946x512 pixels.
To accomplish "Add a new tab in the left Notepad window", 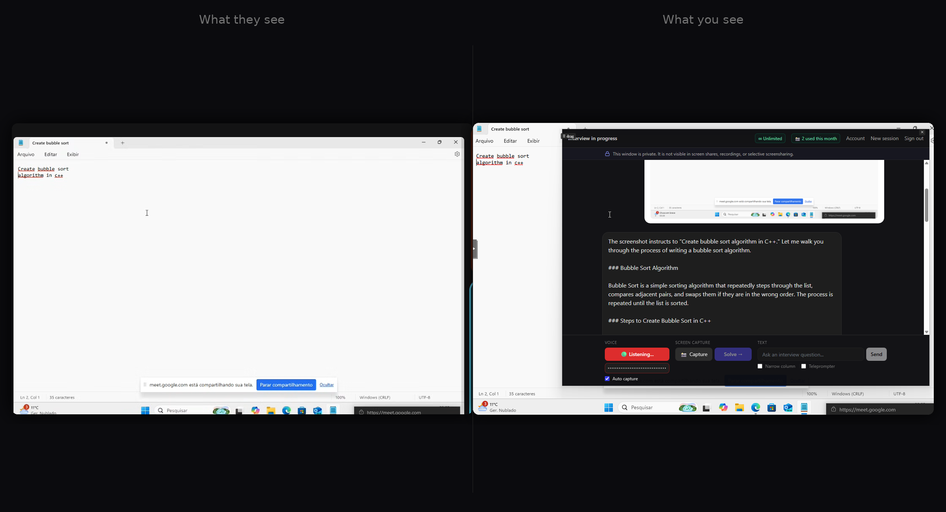I will tap(123, 143).
